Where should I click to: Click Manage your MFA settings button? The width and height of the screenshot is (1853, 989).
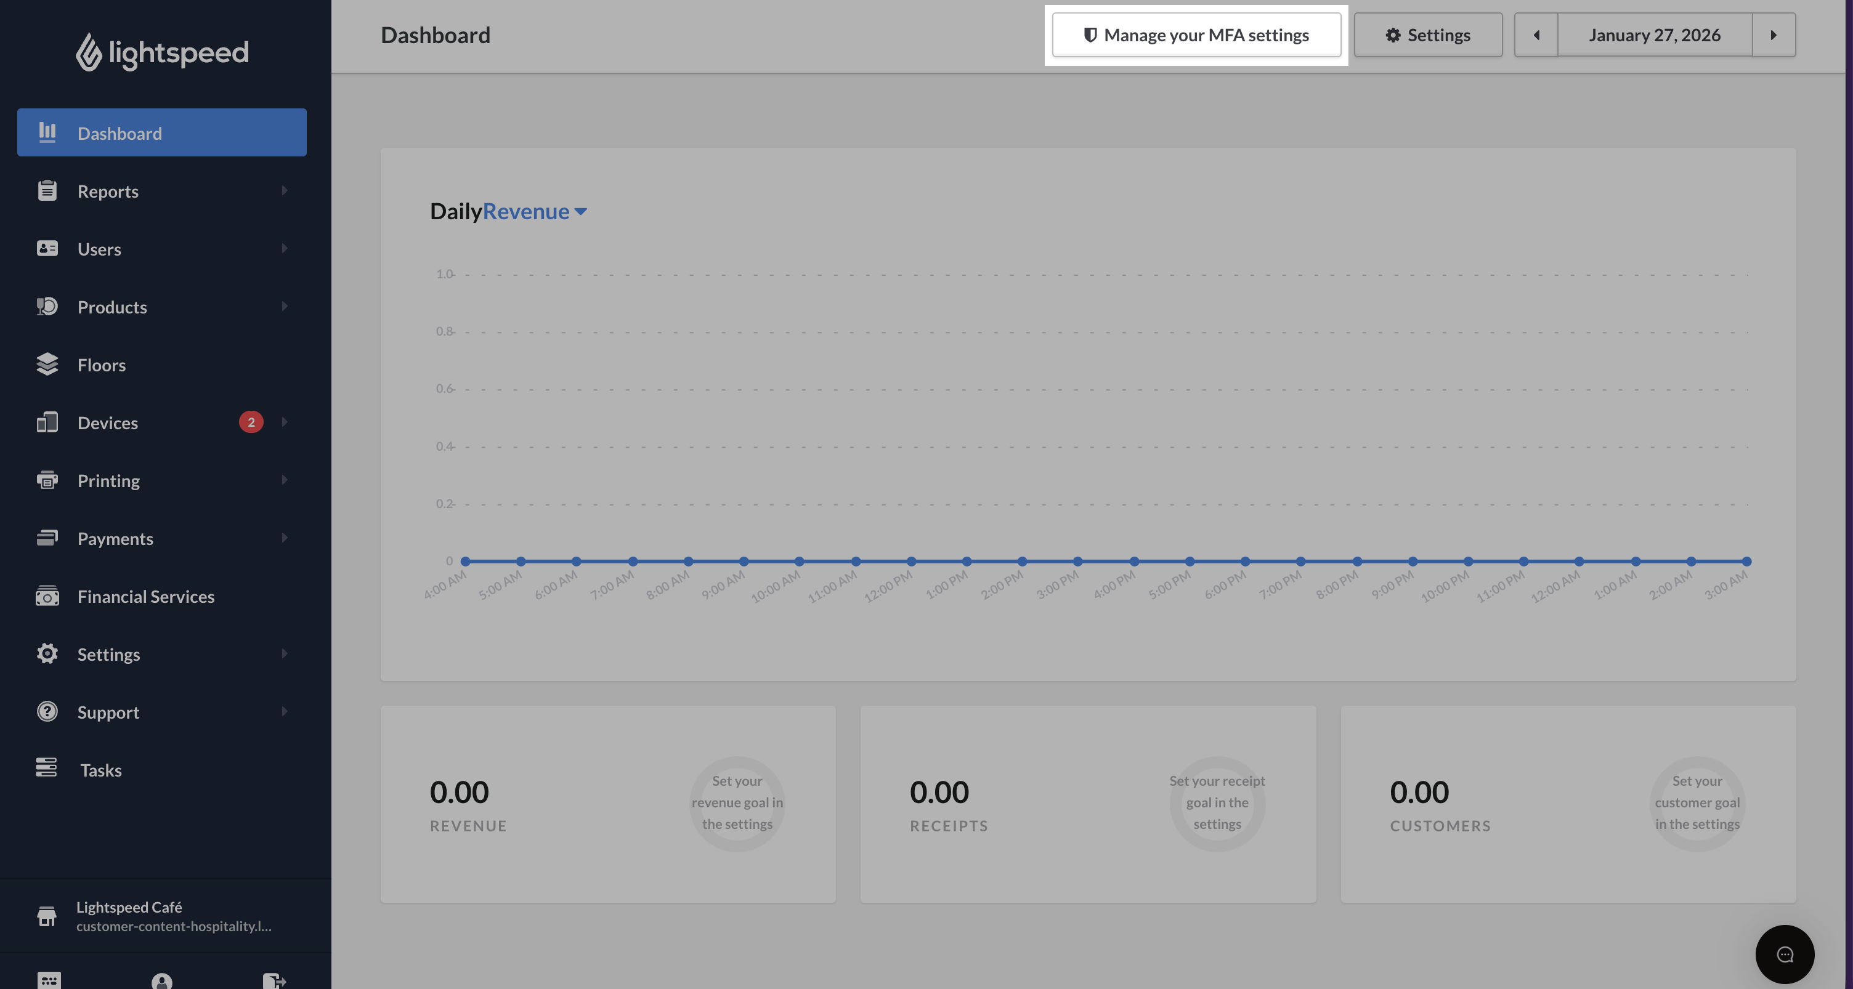click(1196, 34)
